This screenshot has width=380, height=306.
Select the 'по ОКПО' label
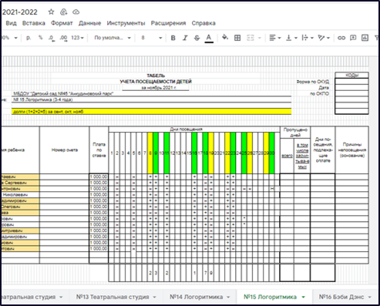319,94
